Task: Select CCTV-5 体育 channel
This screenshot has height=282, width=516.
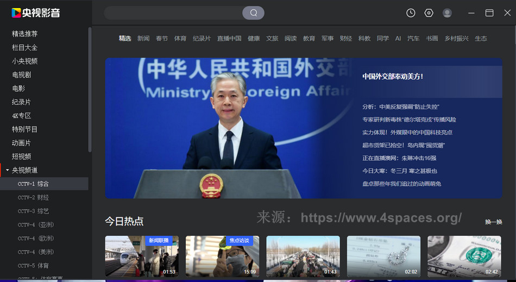Action: coord(33,266)
